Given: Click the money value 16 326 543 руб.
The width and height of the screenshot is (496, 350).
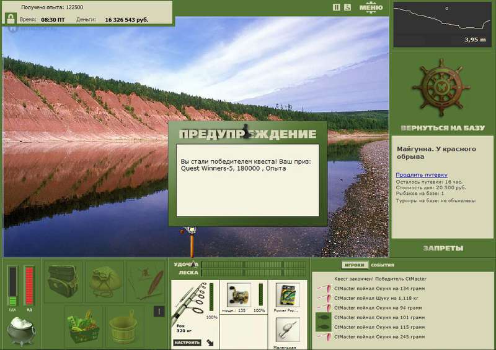Looking at the screenshot, I should 126,20.
